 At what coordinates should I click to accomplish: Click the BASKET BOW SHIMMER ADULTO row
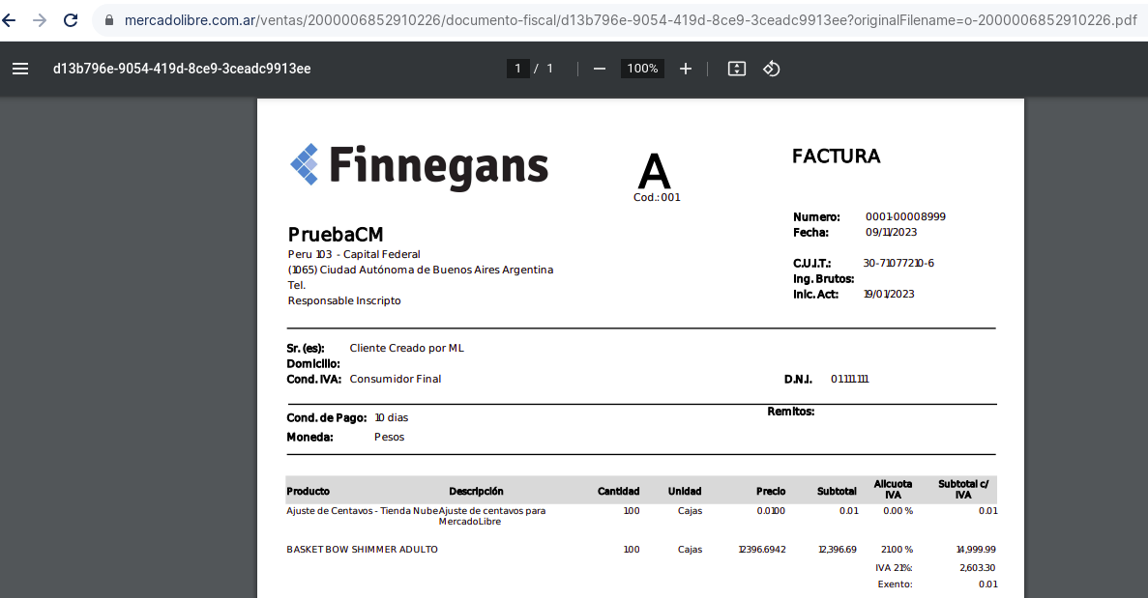point(362,550)
